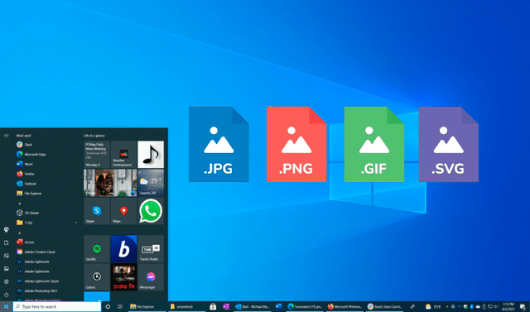Open the Messenger tile
Viewport: 530px width, 312px height.
[151, 277]
